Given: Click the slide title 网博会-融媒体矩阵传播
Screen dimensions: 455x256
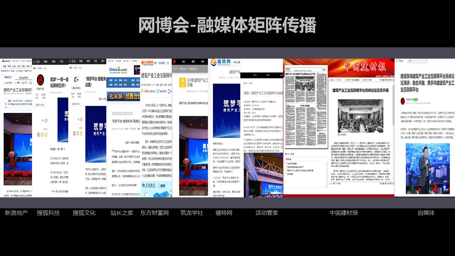Looking at the screenshot, I should (x=227, y=25).
